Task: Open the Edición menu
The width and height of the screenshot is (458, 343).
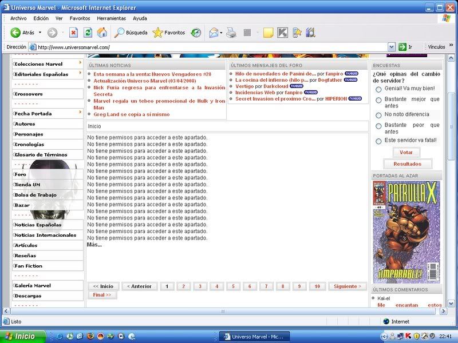Action: [41, 18]
